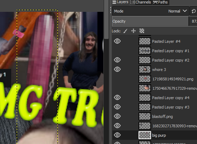Viewport: 197px width, 144px height.
Task: Click the lock pixels paintbrush icon
Action: (125, 31)
